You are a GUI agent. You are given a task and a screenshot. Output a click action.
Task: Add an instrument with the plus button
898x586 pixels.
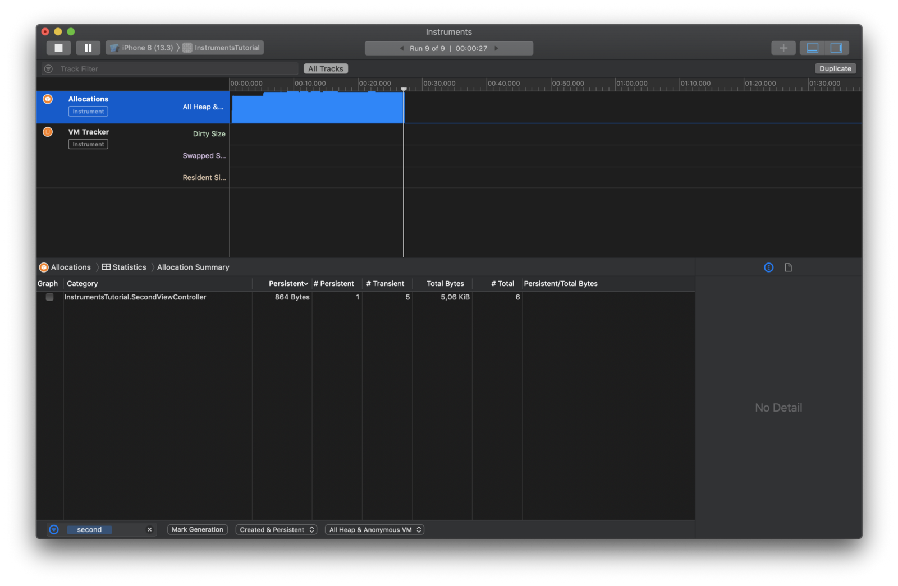click(x=784, y=48)
